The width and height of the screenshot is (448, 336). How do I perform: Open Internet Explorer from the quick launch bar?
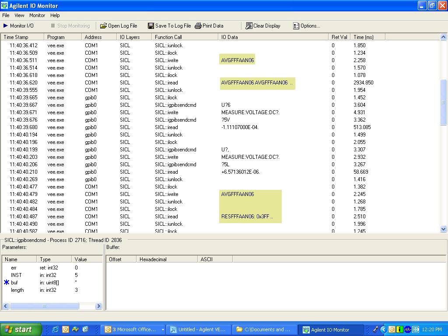[56, 329]
